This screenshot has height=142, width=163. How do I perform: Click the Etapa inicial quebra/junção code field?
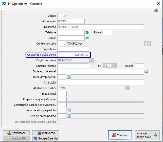click(x=62, y=99)
